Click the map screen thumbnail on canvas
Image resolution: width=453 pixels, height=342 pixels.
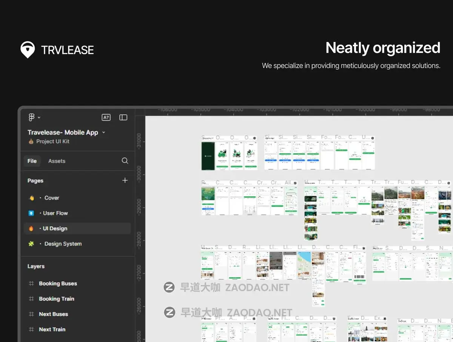point(304,265)
